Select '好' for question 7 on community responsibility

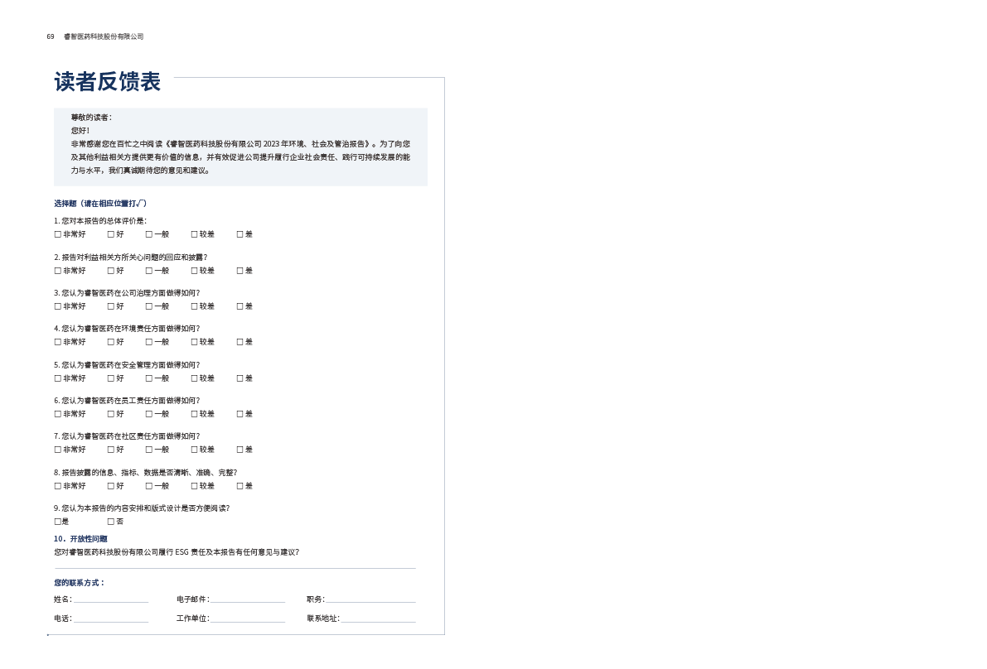pos(110,450)
